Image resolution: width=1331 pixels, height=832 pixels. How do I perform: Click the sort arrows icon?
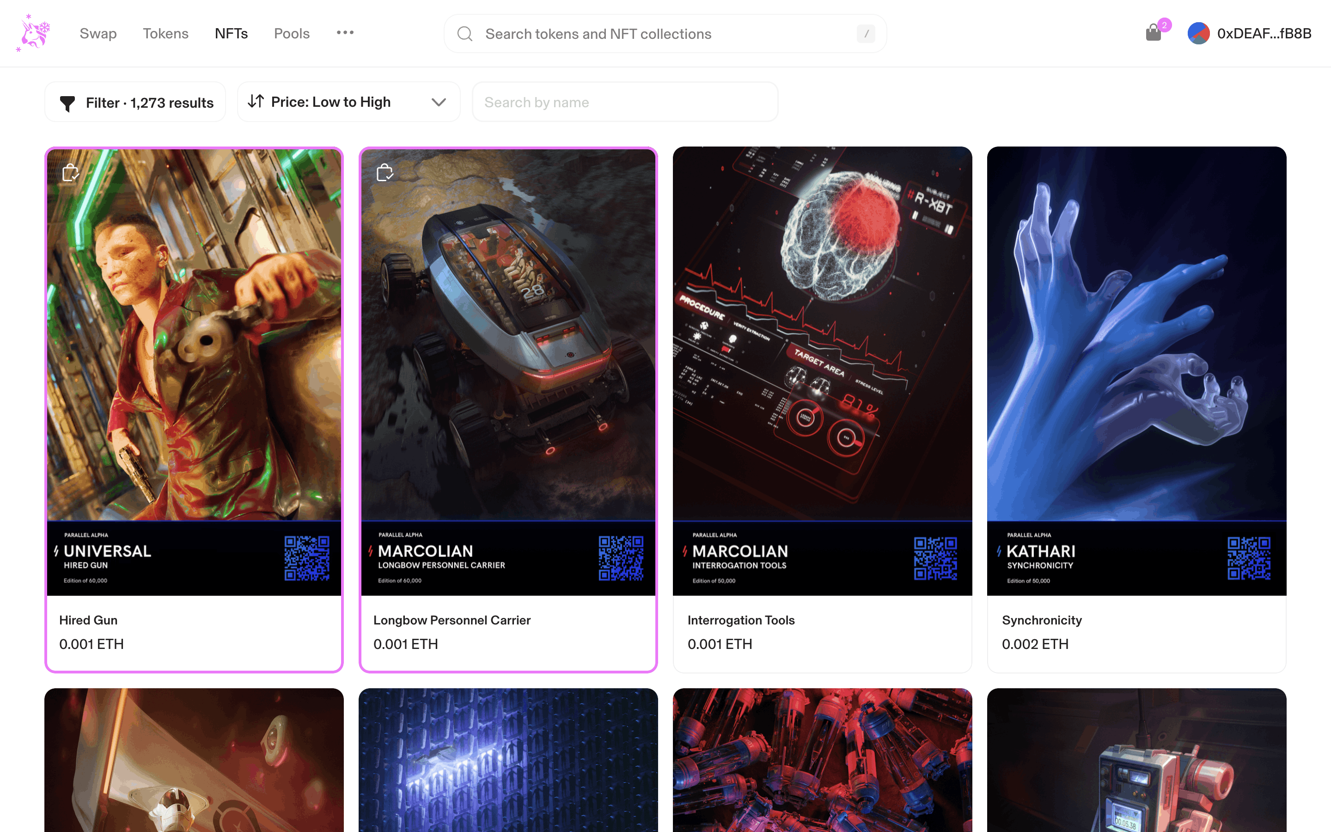pyautogui.click(x=256, y=101)
